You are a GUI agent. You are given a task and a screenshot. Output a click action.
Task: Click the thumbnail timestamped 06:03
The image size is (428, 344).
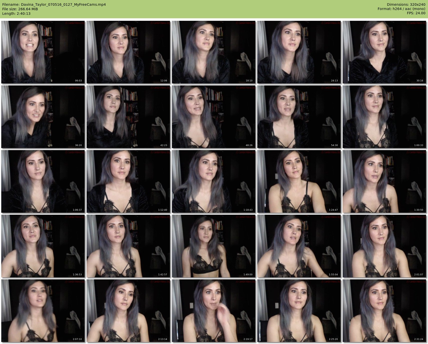43,52
